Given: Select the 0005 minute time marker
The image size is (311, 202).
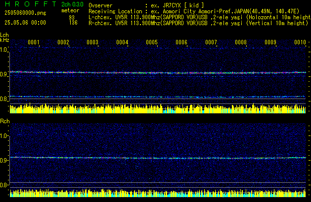Looking at the screenshot, I should pos(152,42).
